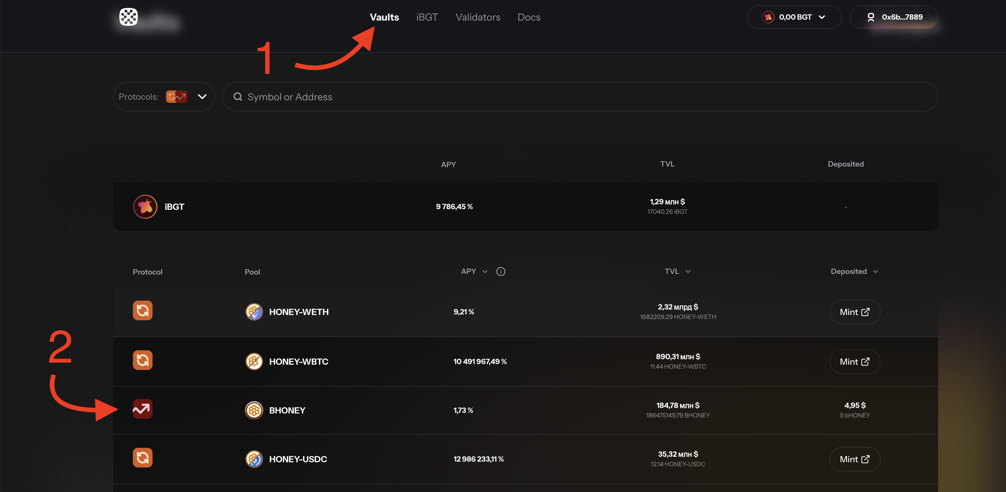Viewport: 1006px width, 492px height.
Task: Click Mint button for HONEY-WBTC
Action: tap(854, 362)
